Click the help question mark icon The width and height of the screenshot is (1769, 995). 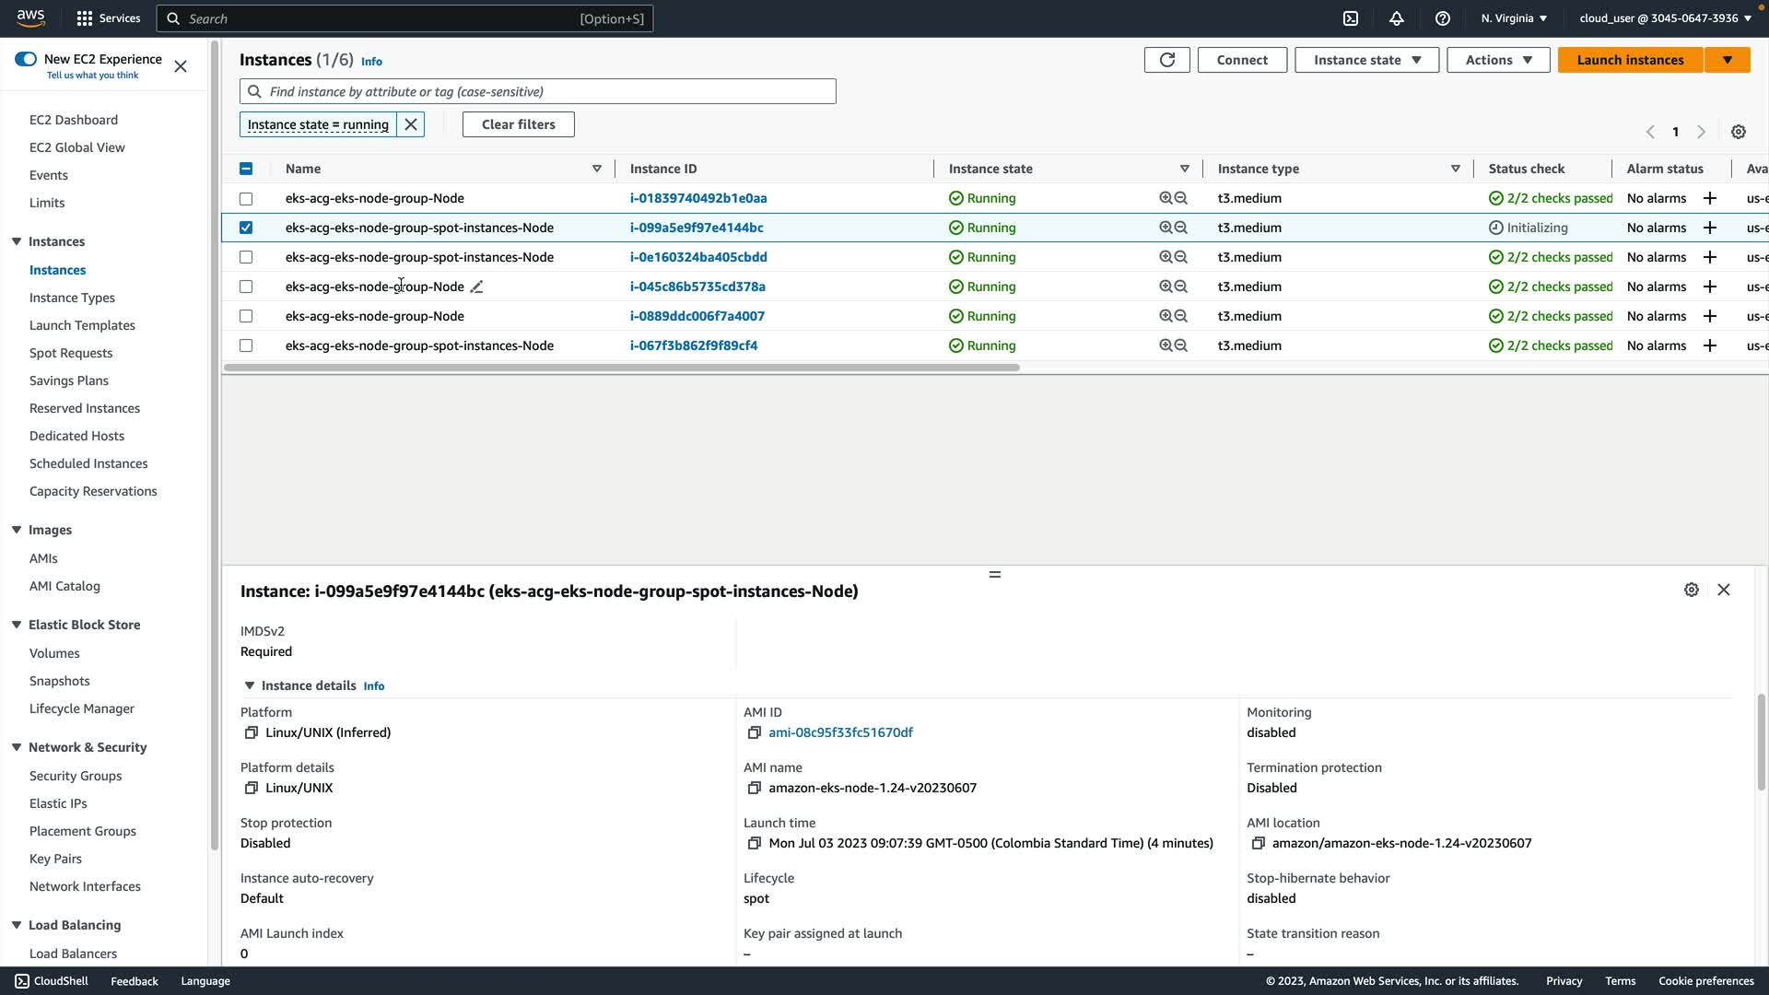(x=1443, y=18)
